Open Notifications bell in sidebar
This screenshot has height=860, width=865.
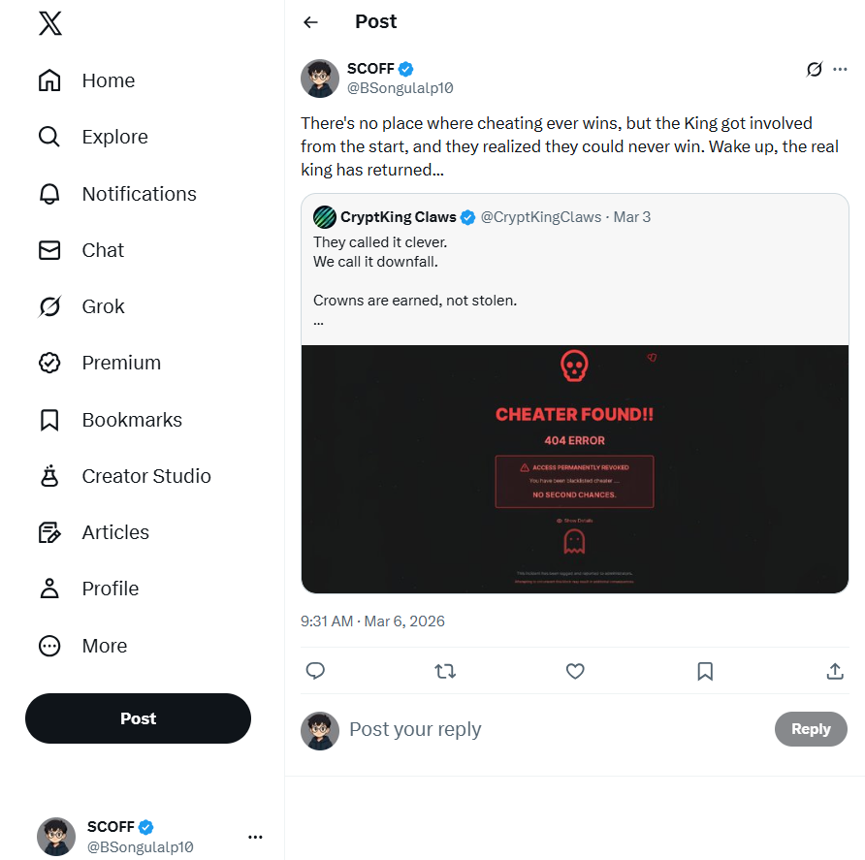point(49,194)
